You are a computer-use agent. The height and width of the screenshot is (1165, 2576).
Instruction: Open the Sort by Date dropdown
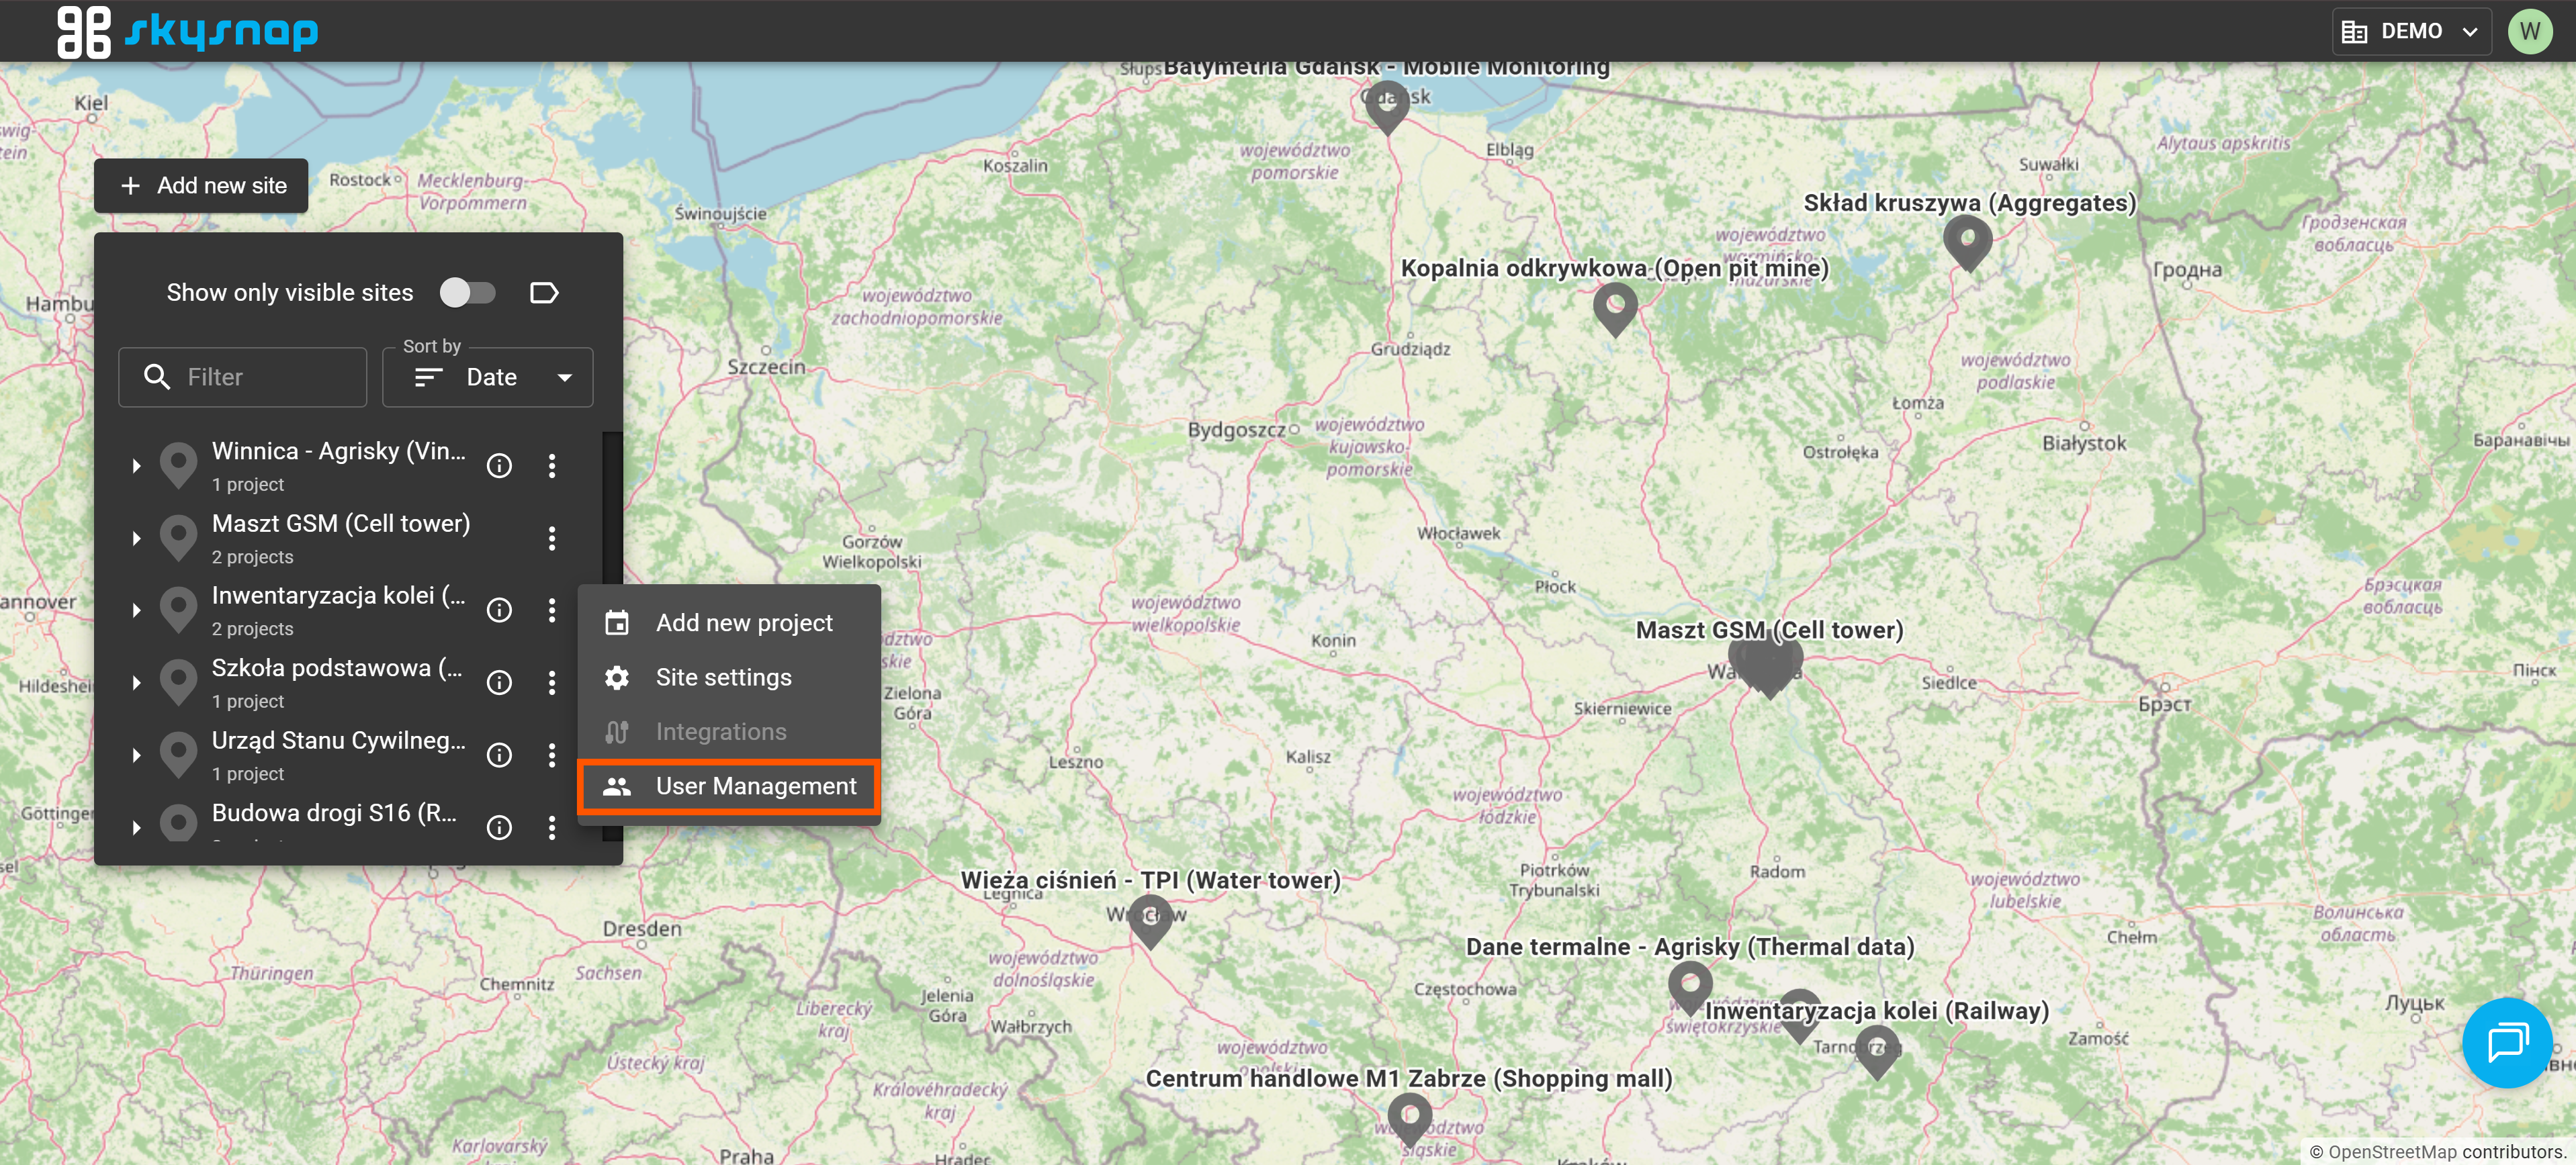click(x=488, y=377)
